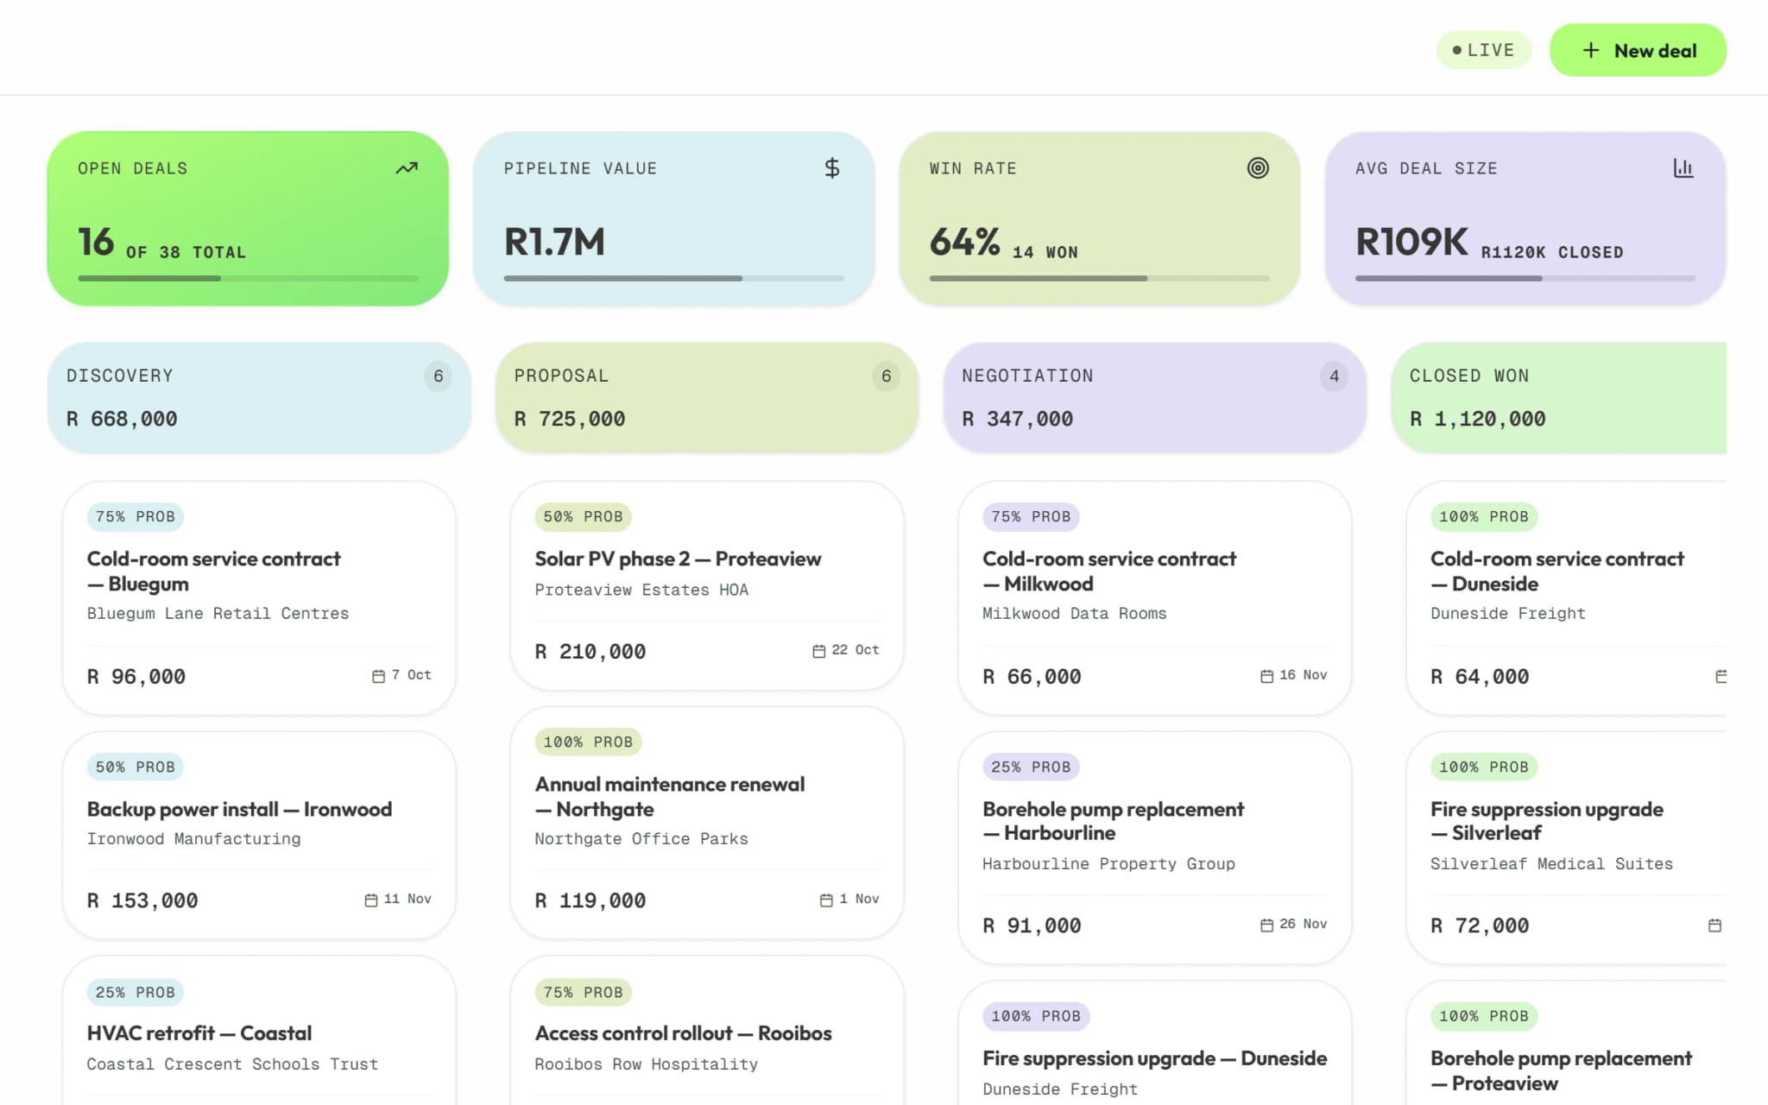Open Access control rollout — Rooibos deal

(707, 1030)
